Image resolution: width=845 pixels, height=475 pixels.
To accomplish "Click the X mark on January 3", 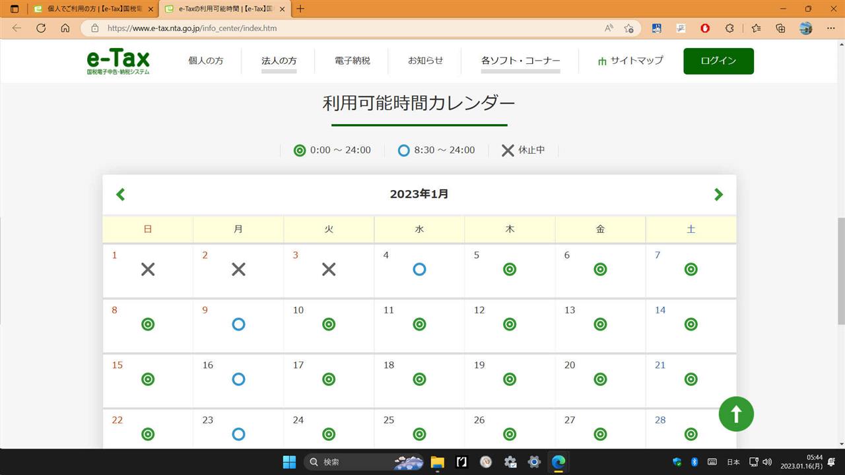I will (329, 269).
